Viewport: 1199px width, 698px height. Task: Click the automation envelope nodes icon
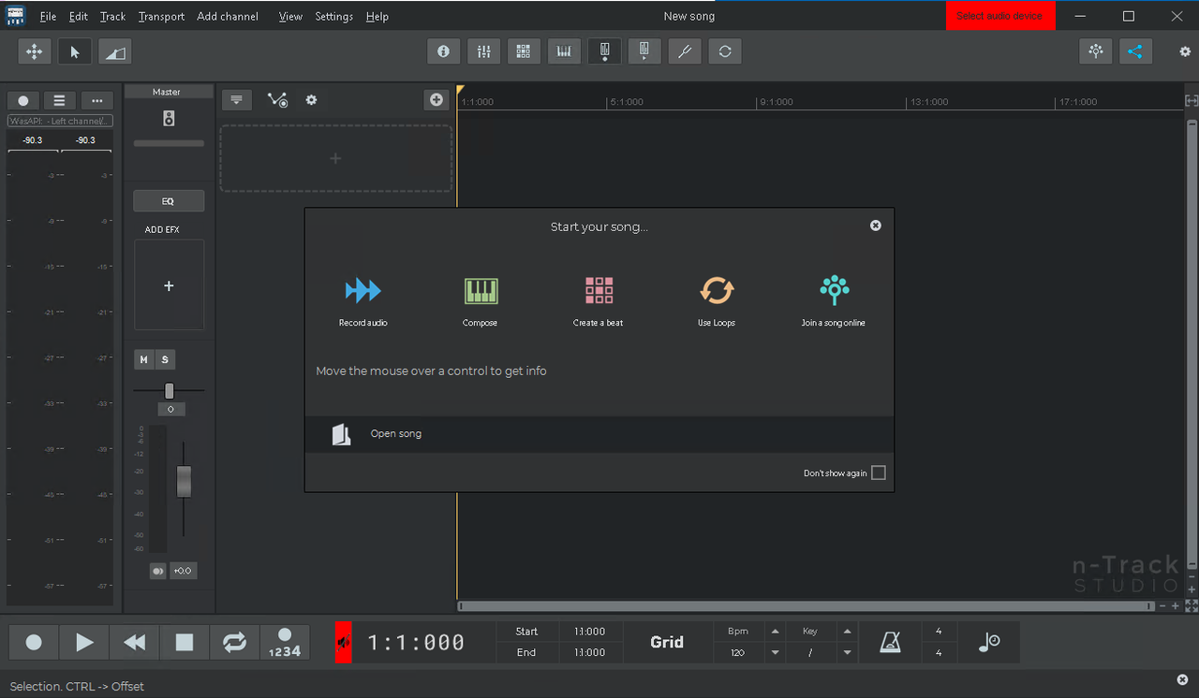coord(277,99)
